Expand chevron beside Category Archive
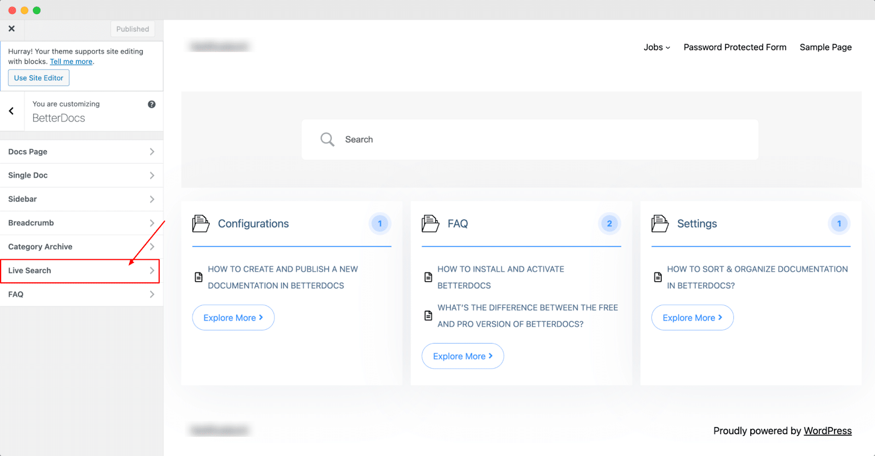 tap(152, 247)
